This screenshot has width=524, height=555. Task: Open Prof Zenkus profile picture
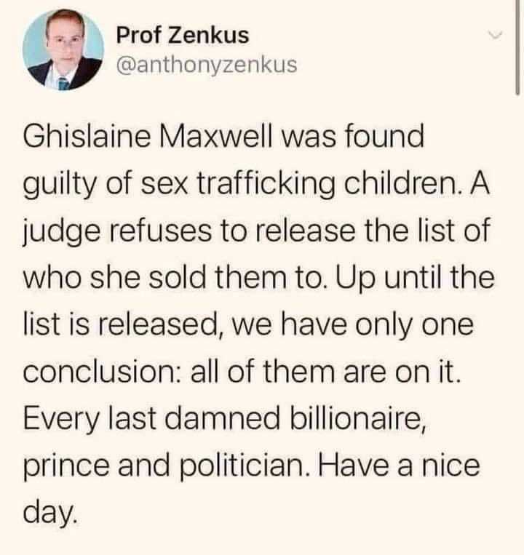click(x=63, y=49)
